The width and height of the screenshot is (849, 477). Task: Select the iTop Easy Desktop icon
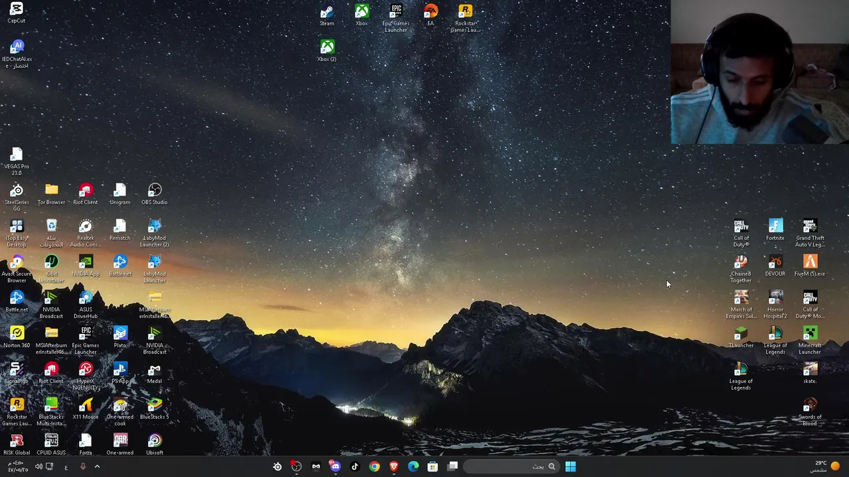pos(17,233)
